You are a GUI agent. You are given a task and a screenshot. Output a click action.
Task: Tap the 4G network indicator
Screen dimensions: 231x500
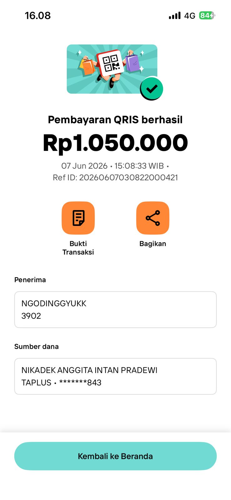[190, 16]
